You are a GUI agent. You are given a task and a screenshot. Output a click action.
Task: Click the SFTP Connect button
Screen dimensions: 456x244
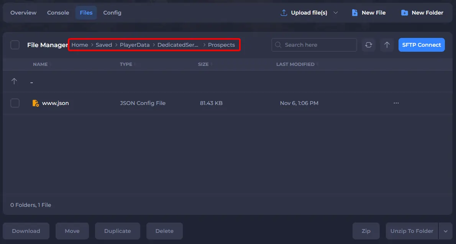click(x=422, y=45)
